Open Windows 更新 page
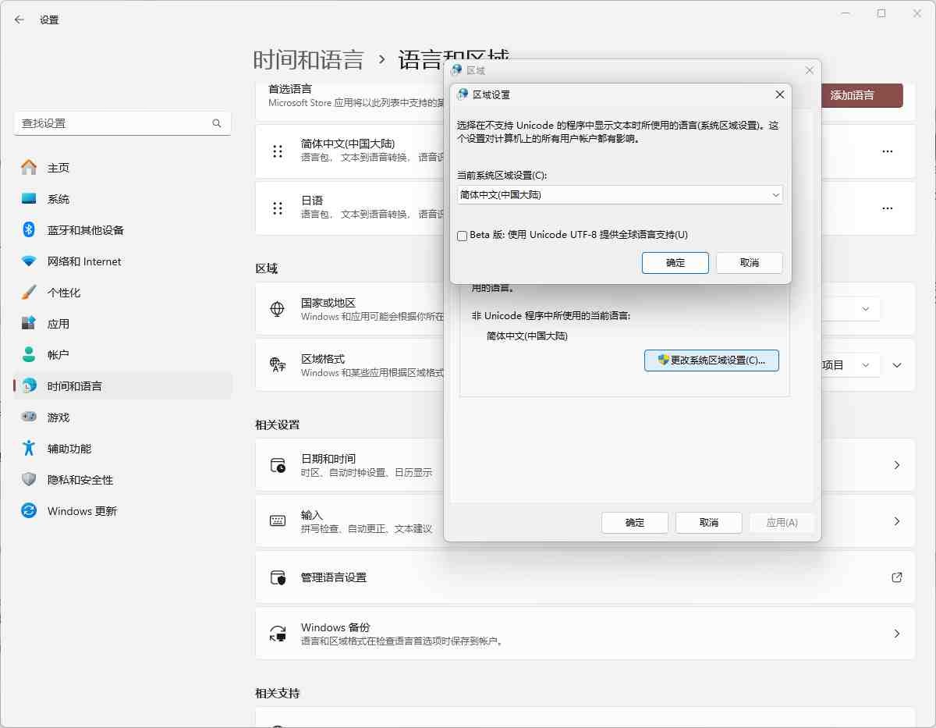 pos(123,511)
